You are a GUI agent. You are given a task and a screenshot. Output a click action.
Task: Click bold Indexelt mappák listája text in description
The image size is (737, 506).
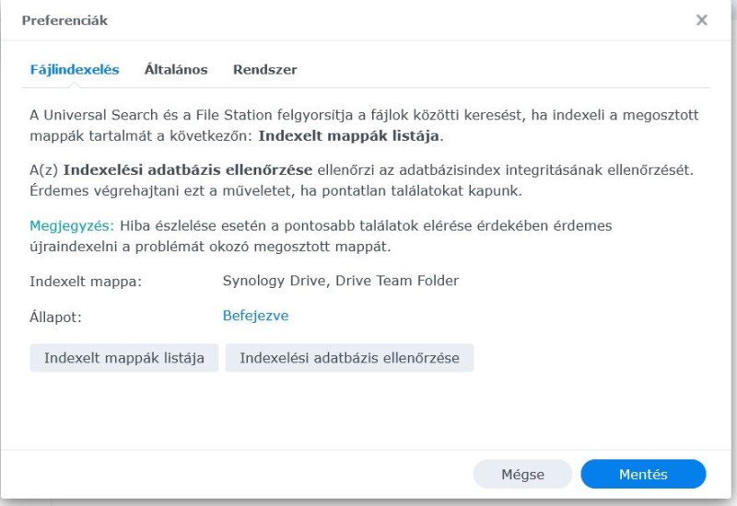[349, 135]
